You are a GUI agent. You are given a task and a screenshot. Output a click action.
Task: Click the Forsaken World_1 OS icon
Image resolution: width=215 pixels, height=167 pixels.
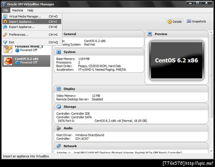8,49
